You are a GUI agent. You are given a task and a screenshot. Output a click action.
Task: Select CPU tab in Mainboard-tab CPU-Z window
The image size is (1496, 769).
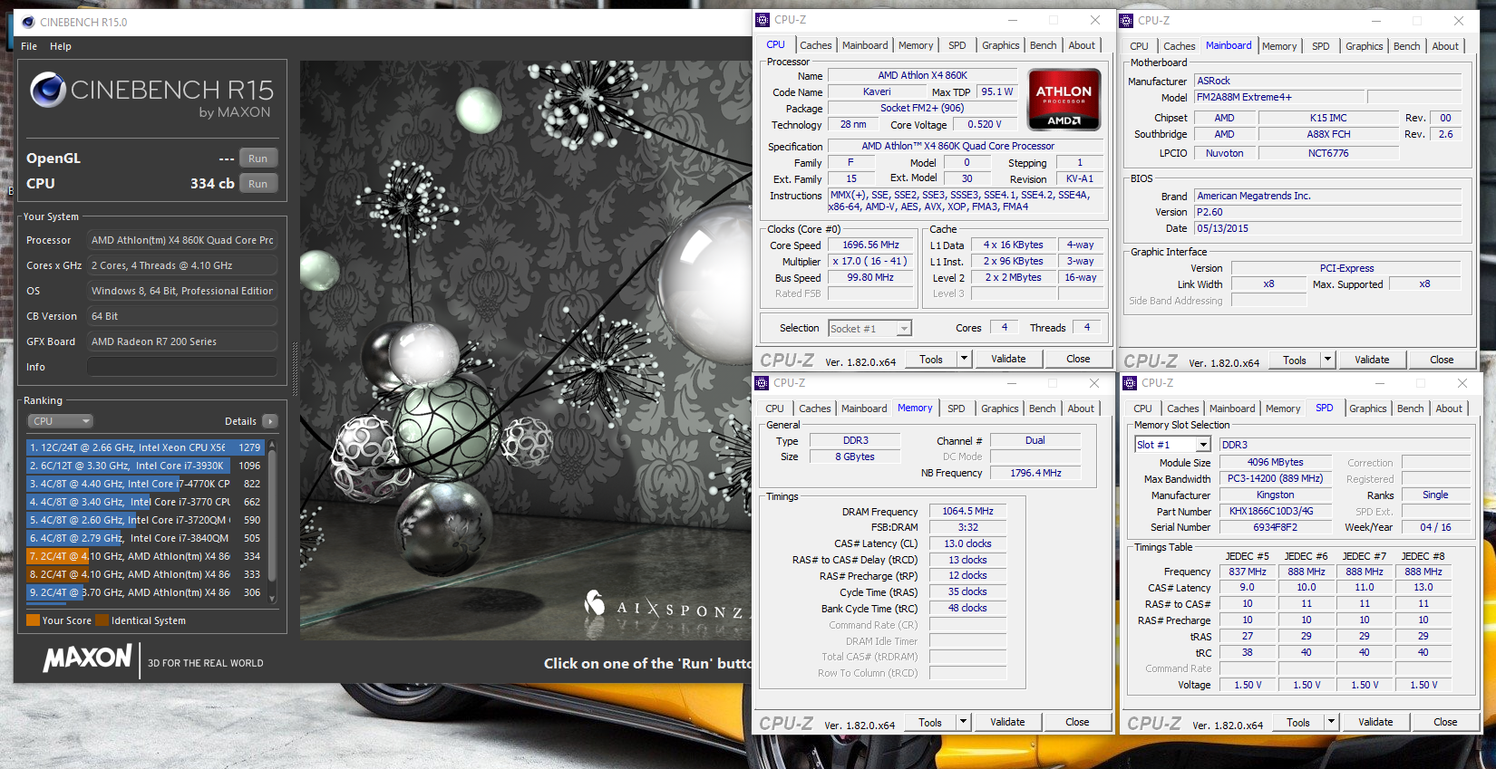(1139, 46)
